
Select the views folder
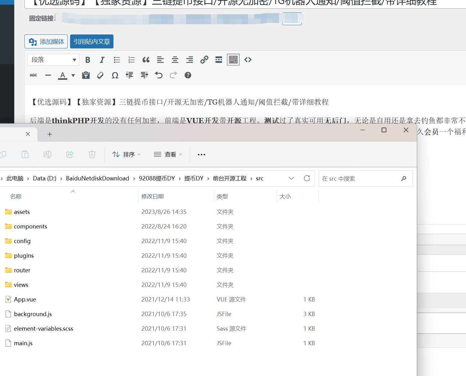(21, 285)
